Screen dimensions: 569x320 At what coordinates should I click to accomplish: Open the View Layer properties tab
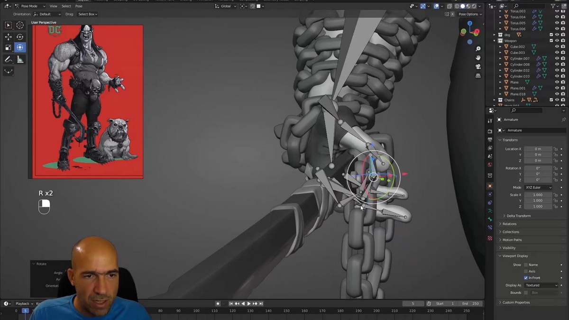(490, 148)
